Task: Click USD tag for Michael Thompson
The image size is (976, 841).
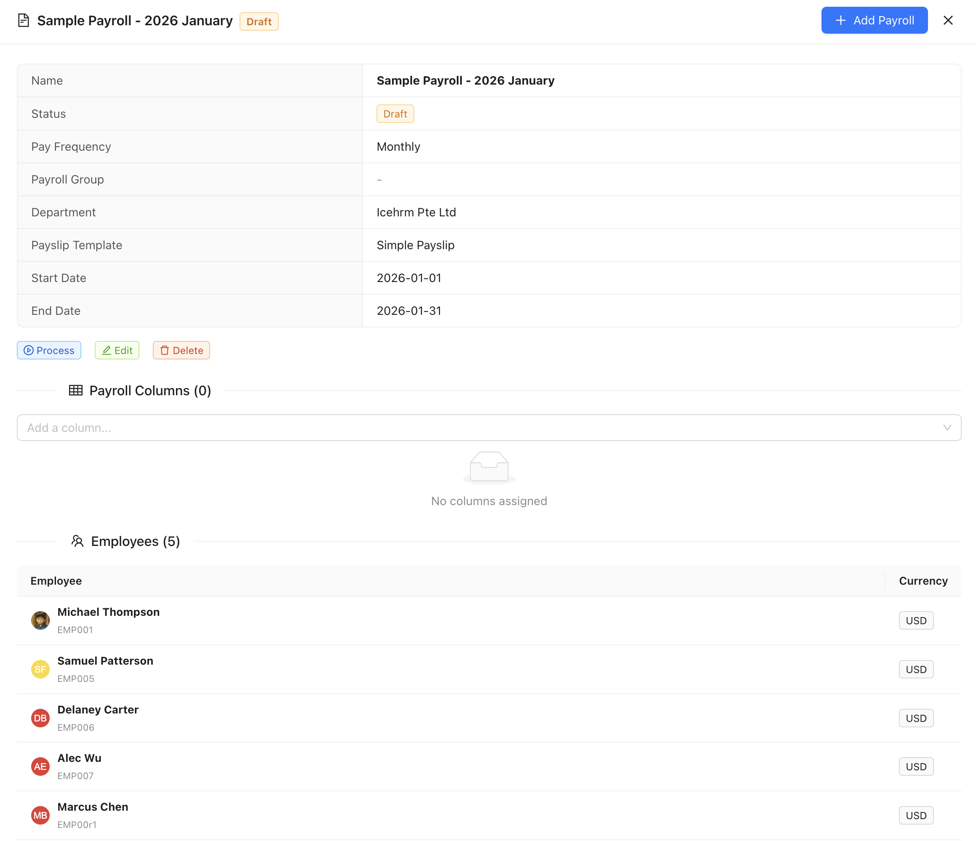Action: tap(916, 620)
